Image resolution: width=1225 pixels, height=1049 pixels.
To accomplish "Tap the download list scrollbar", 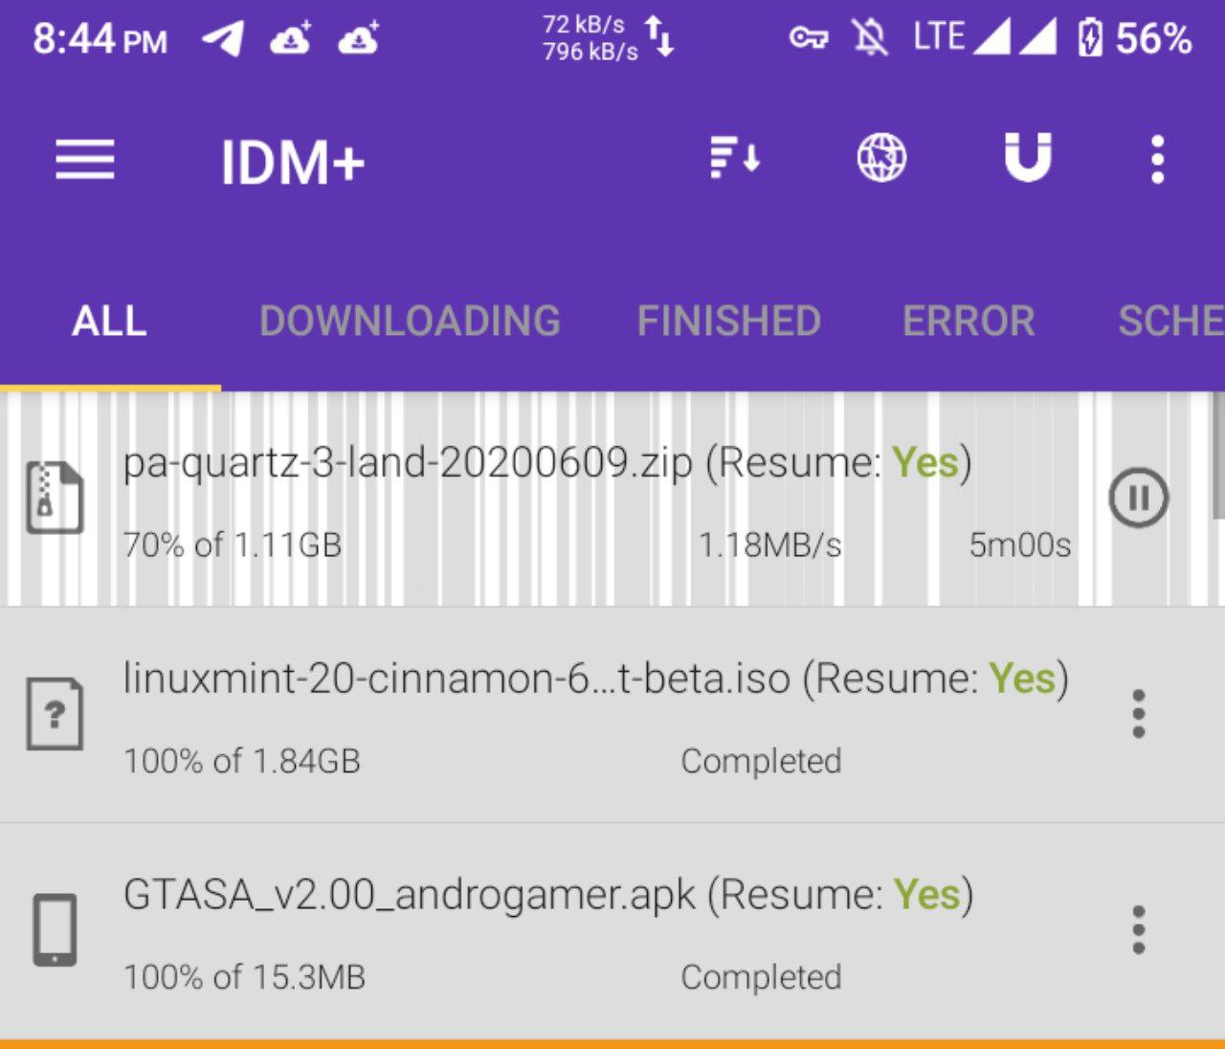I will pos(1219,456).
